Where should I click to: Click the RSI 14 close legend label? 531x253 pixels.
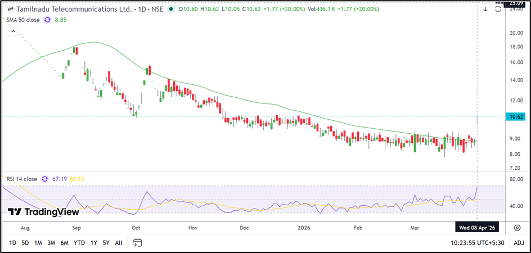click(x=22, y=179)
